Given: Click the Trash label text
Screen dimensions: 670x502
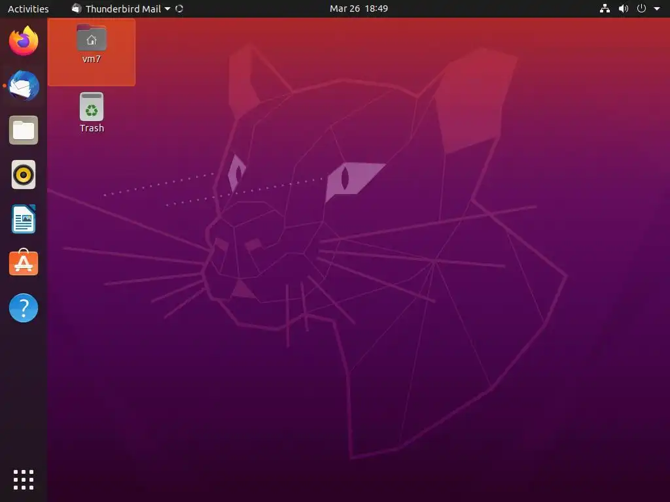Looking at the screenshot, I should pyautogui.click(x=92, y=128).
